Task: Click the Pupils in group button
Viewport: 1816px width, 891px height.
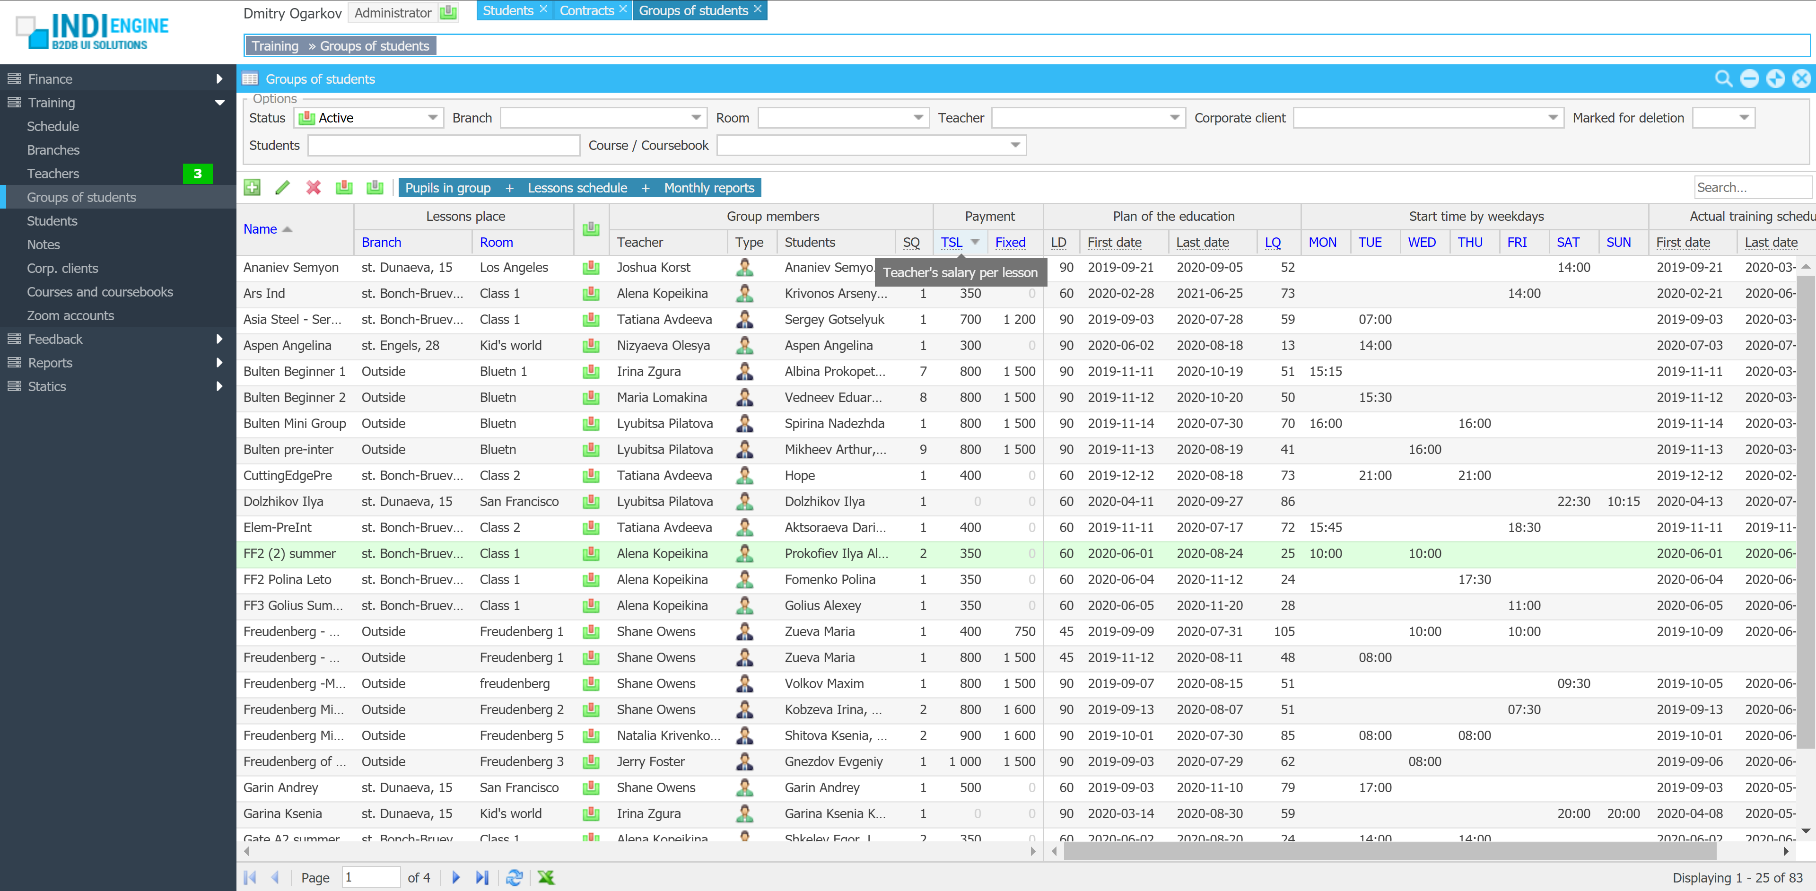Action: [x=448, y=187]
